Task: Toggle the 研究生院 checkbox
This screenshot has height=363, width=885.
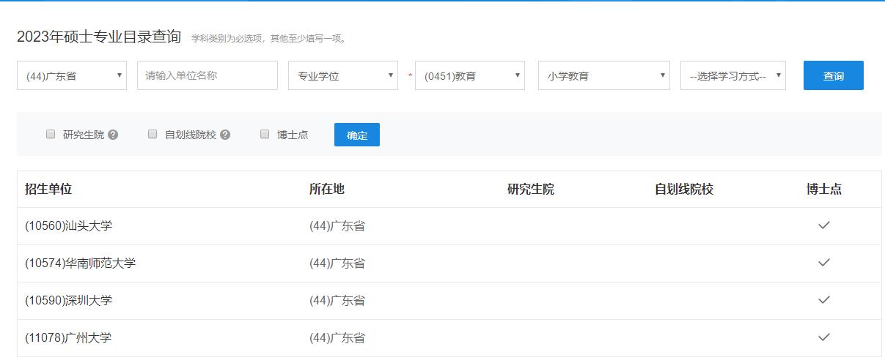Action: pyautogui.click(x=51, y=134)
